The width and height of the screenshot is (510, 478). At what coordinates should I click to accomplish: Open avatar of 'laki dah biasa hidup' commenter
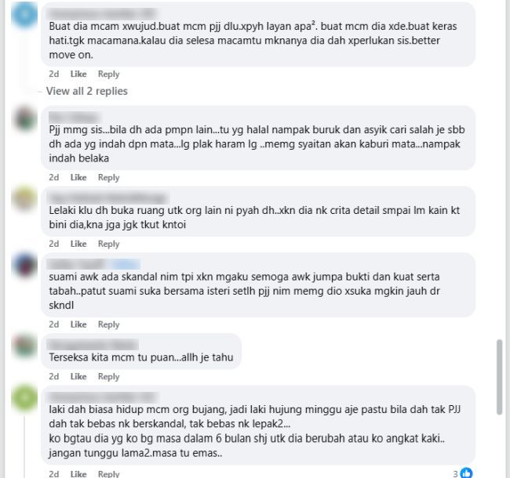24,398
